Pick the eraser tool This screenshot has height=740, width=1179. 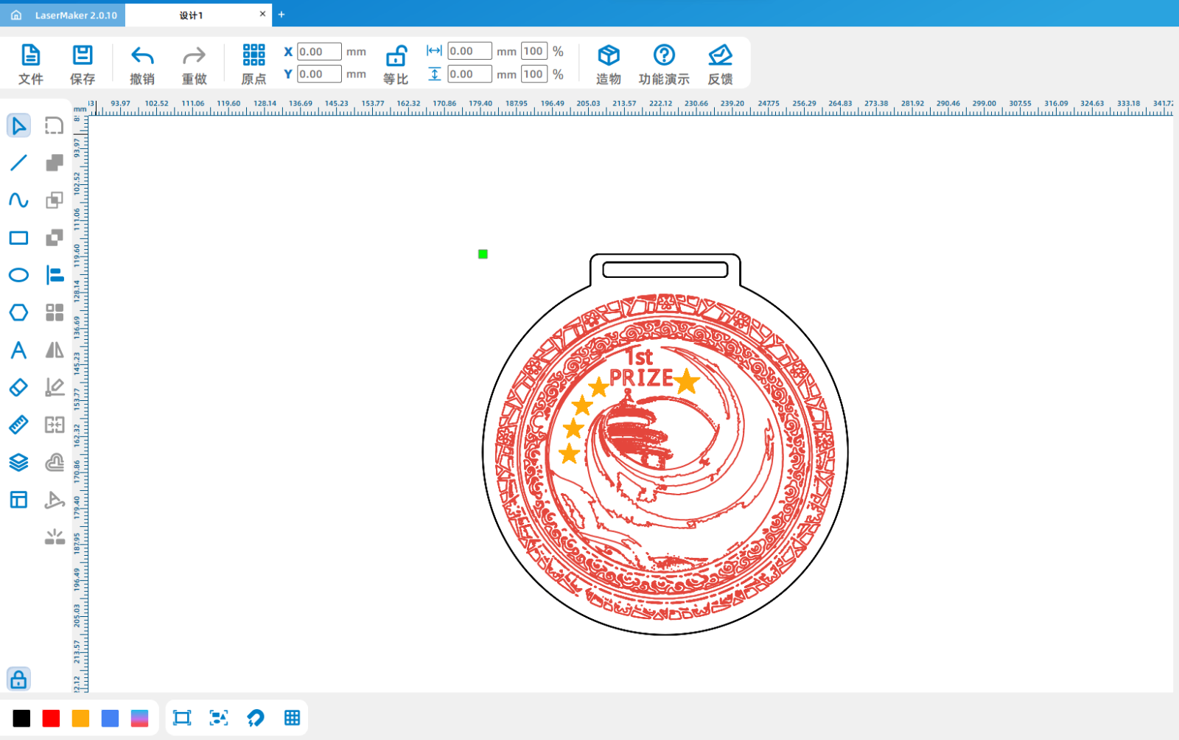18,388
